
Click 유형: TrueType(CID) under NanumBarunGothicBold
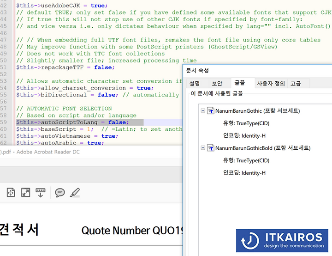[246, 160]
